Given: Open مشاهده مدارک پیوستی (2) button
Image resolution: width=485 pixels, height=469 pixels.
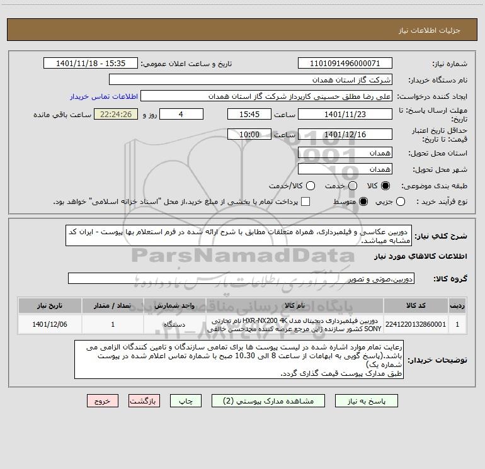Looking at the screenshot, I should (x=268, y=401).
